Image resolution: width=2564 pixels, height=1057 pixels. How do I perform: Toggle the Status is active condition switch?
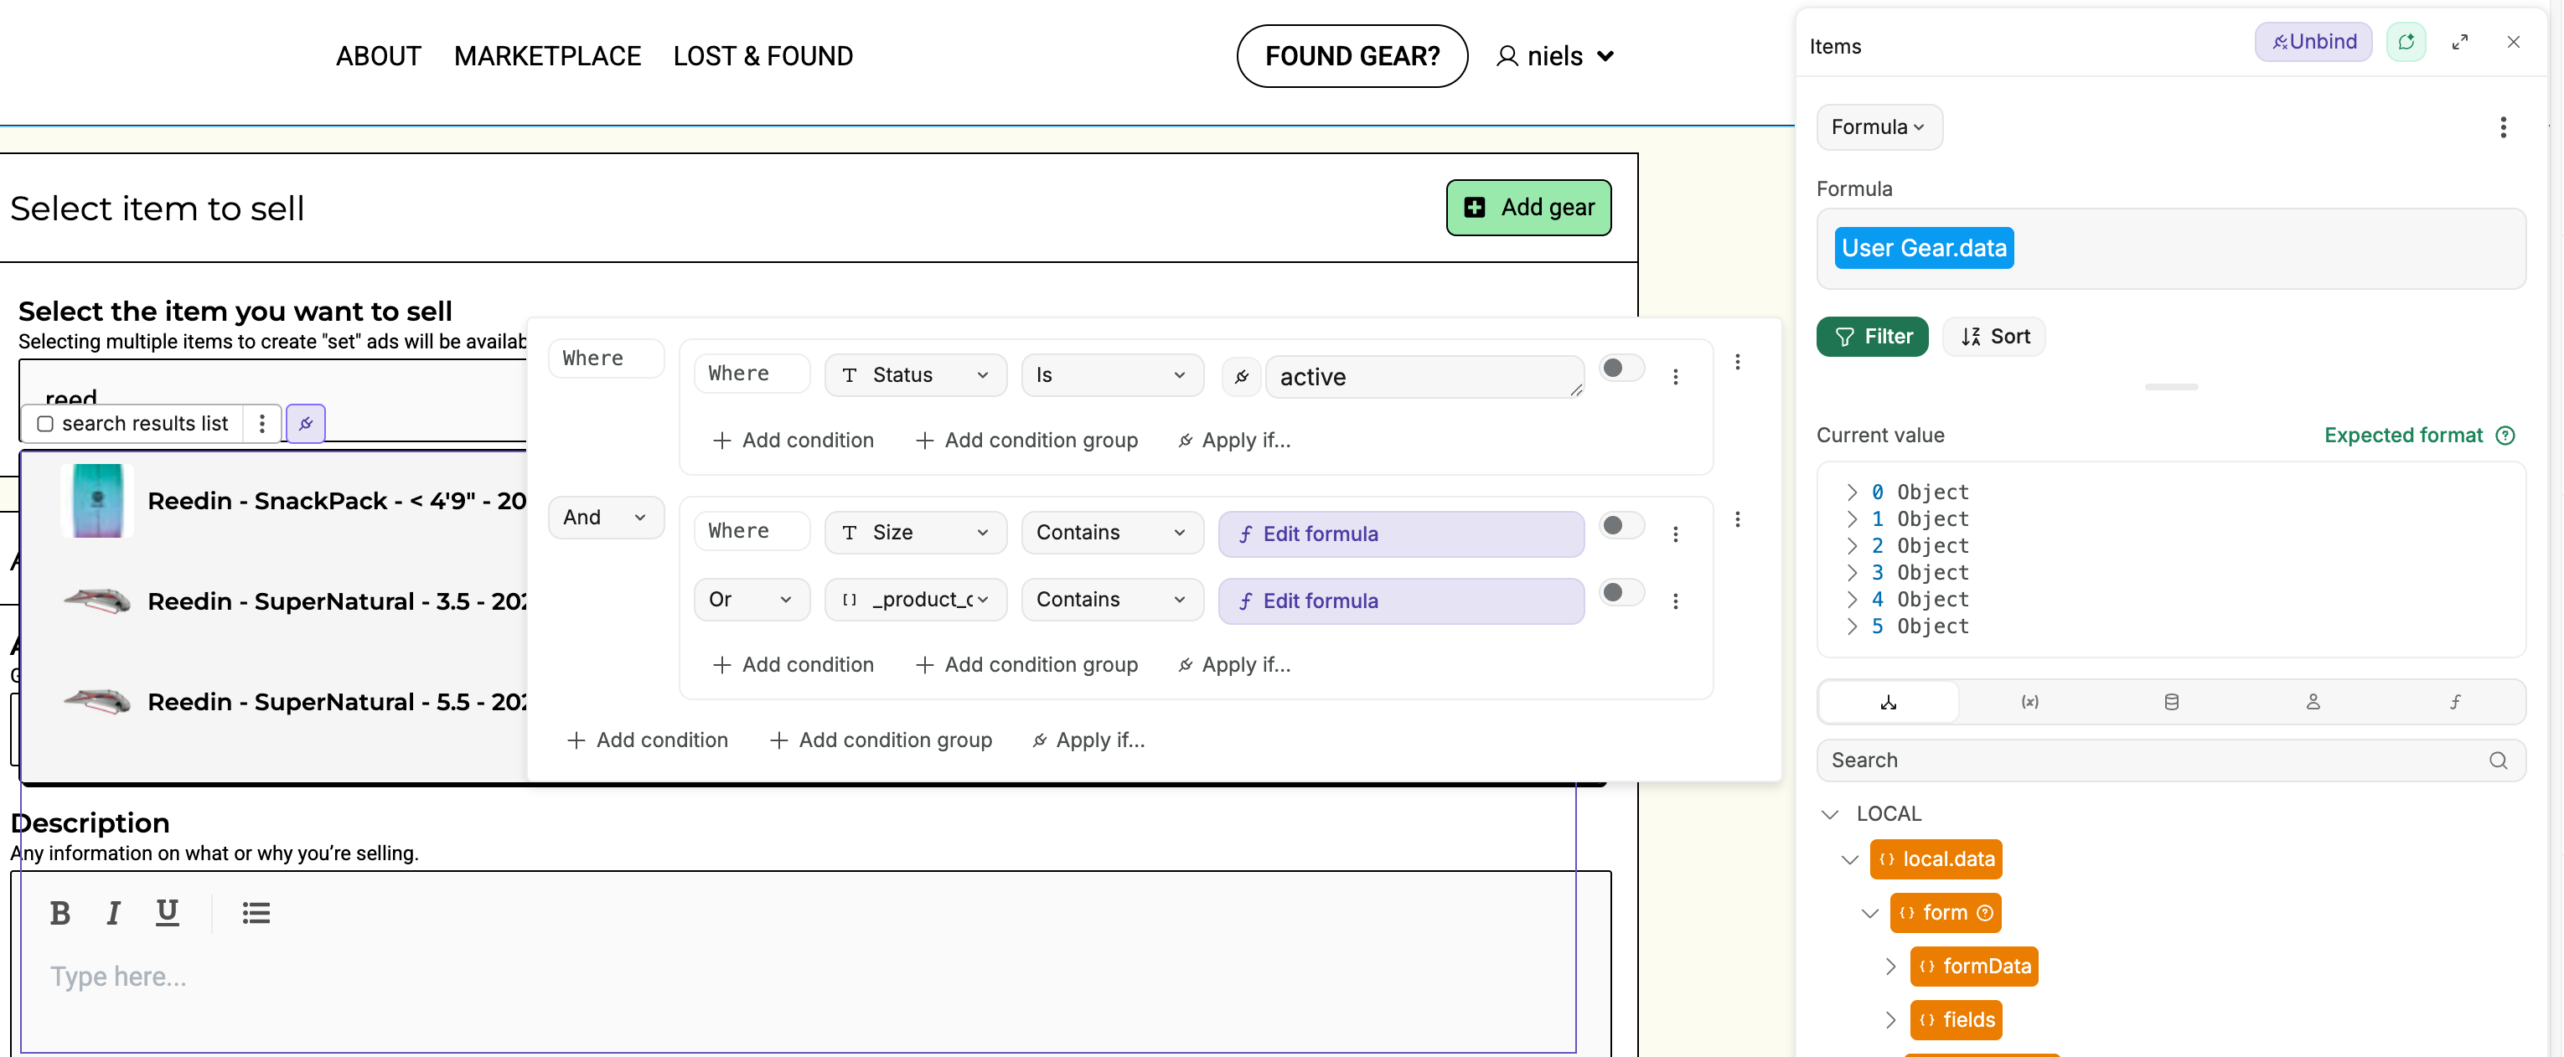click(x=1621, y=369)
